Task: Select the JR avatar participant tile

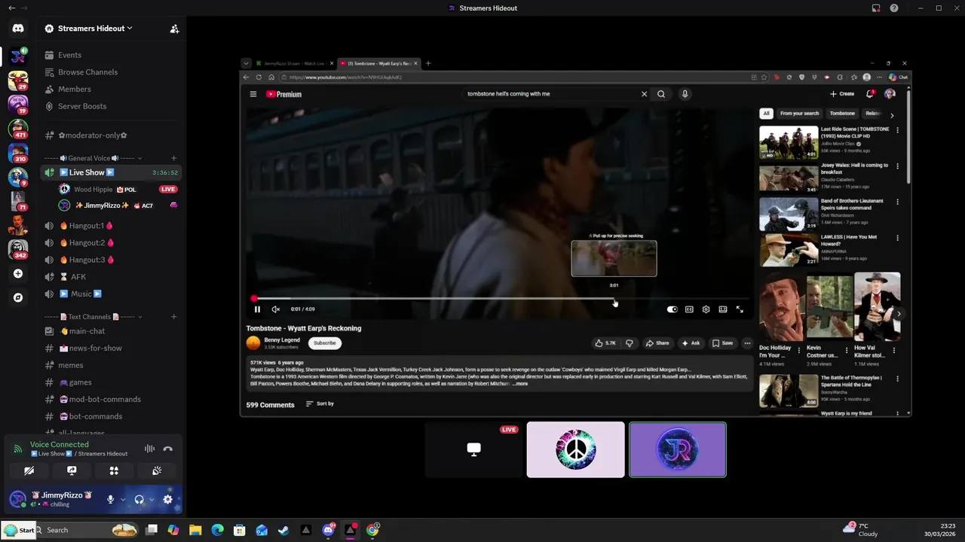Action: tap(678, 449)
